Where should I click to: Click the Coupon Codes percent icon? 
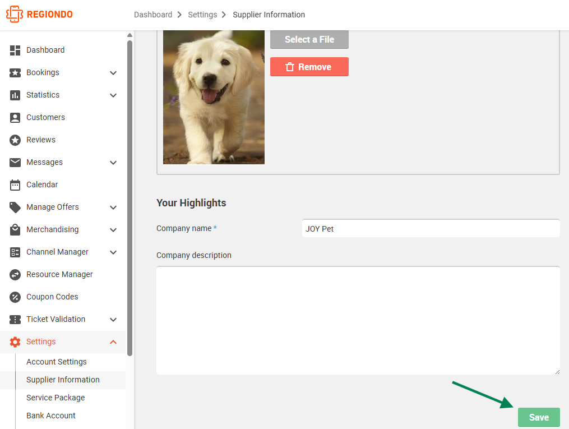pos(15,297)
